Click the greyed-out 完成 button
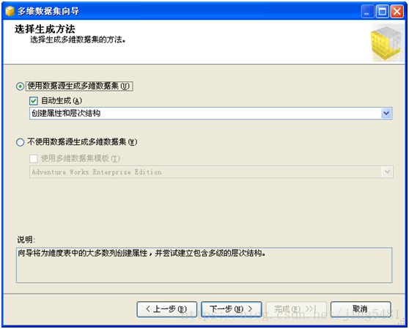Screen dimensions: 409x329 [296, 309]
